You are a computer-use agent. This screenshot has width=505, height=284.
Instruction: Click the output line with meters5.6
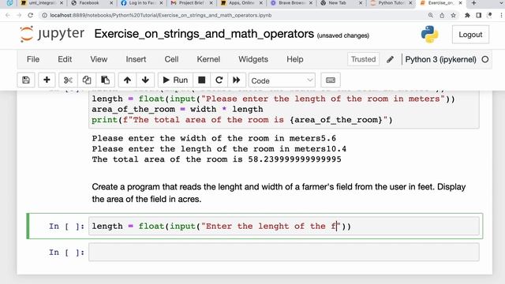(214, 139)
